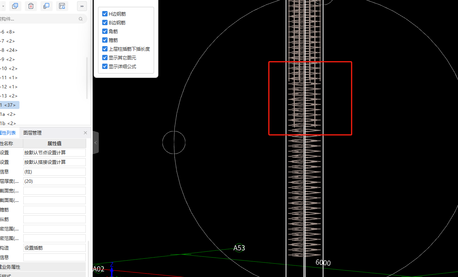Expand more tools with double-arrow button

pyautogui.click(x=82, y=6)
